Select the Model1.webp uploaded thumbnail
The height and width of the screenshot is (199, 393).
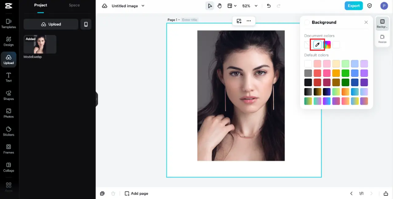pyautogui.click(x=40, y=44)
